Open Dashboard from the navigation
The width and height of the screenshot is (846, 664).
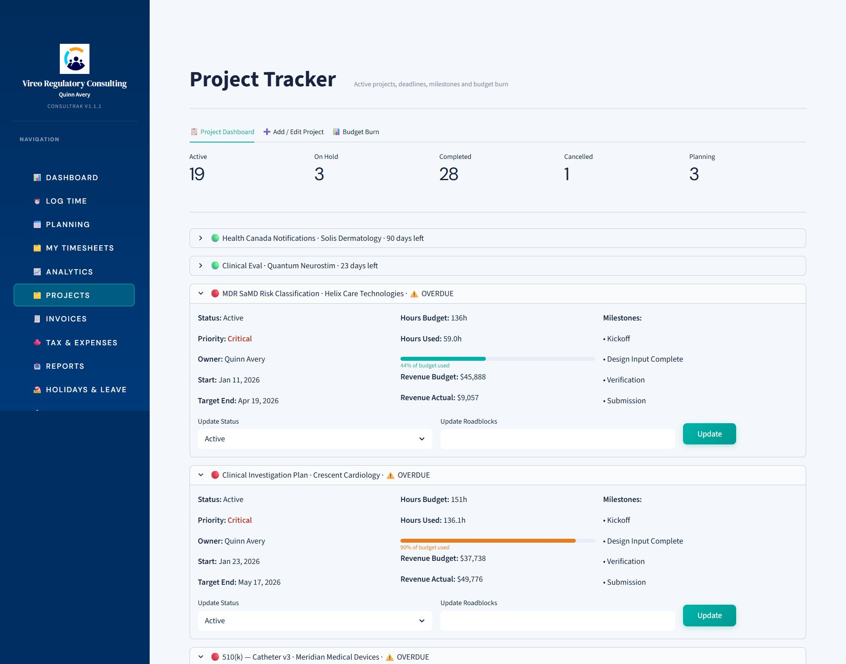74,178
